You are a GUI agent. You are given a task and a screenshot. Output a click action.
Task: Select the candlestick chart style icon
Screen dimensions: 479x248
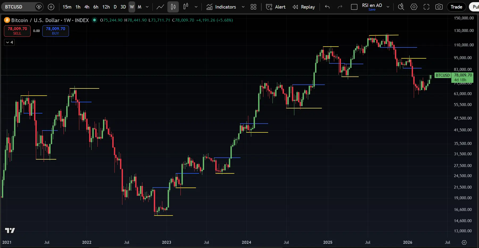coord(173,7)
